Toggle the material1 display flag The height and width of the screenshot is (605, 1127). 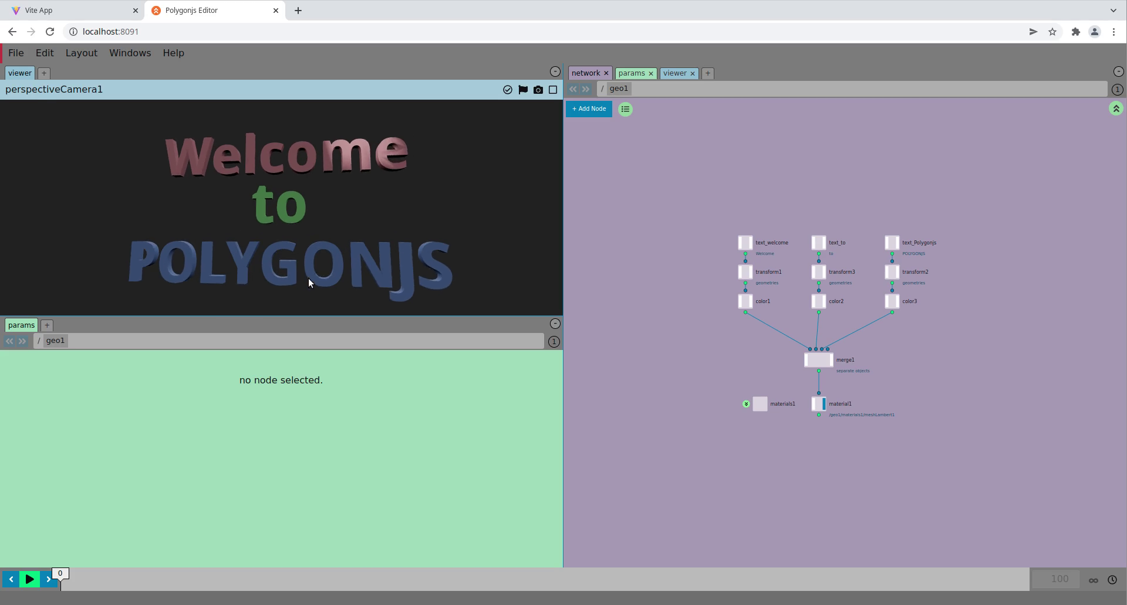click(x=824, y=404)
